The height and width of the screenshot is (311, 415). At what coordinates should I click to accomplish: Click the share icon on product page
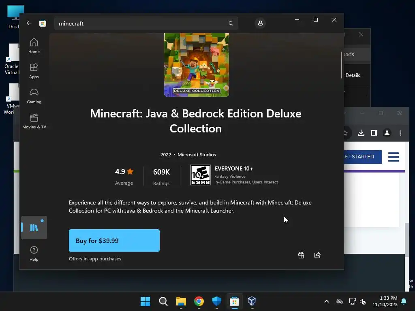(317, 255)
